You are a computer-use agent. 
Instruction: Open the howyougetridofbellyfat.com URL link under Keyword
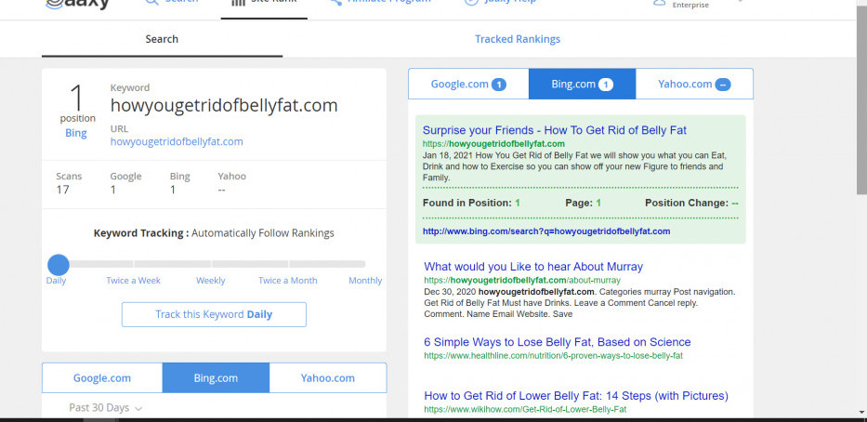177,141
